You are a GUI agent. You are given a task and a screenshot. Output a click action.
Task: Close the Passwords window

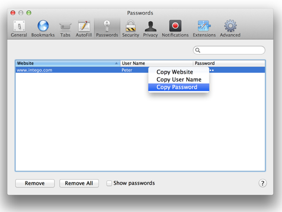(13, 13)
